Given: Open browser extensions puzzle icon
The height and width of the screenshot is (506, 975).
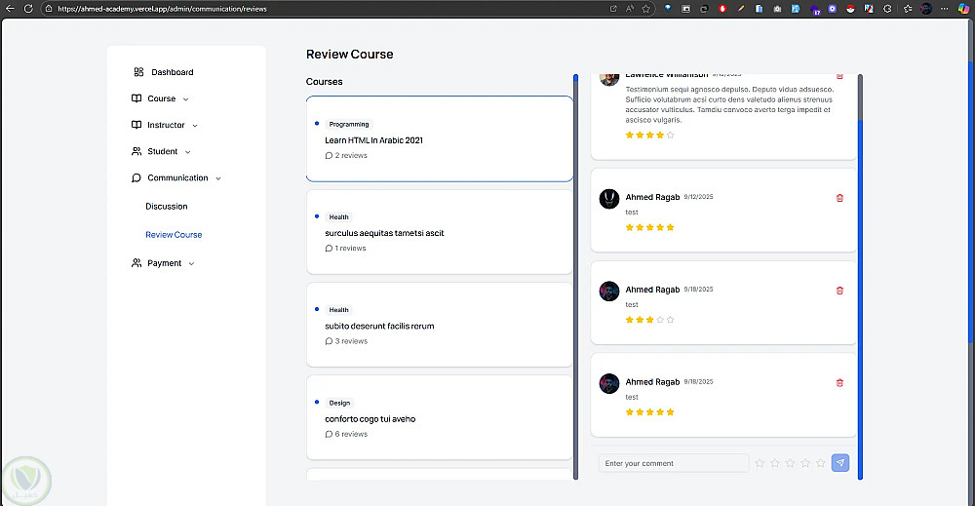Looking at the screenshot, I should tap(887, 9).
